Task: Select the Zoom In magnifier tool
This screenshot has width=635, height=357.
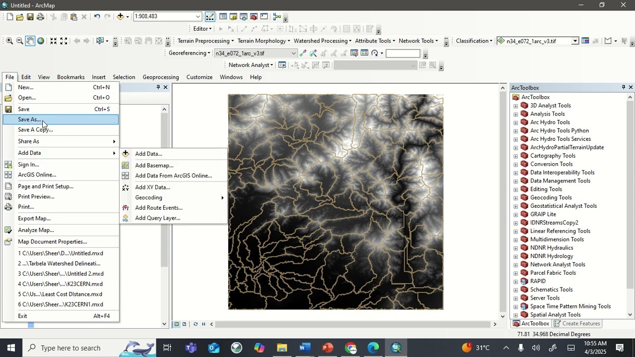Action: click(9, 41)
